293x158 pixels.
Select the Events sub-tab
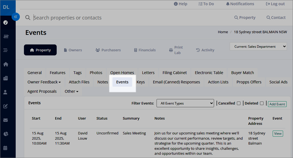point(122,82)
